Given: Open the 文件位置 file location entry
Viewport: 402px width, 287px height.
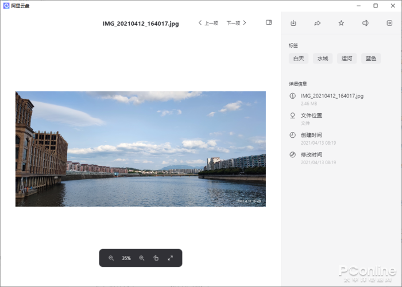Looking at the screenshot, I should (x=311, y=115).
